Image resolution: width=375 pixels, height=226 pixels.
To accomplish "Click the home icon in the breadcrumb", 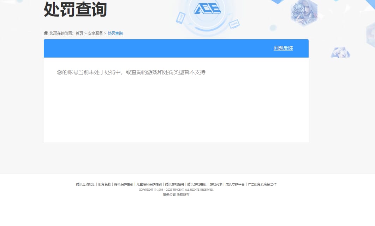I will click(46, 32).
